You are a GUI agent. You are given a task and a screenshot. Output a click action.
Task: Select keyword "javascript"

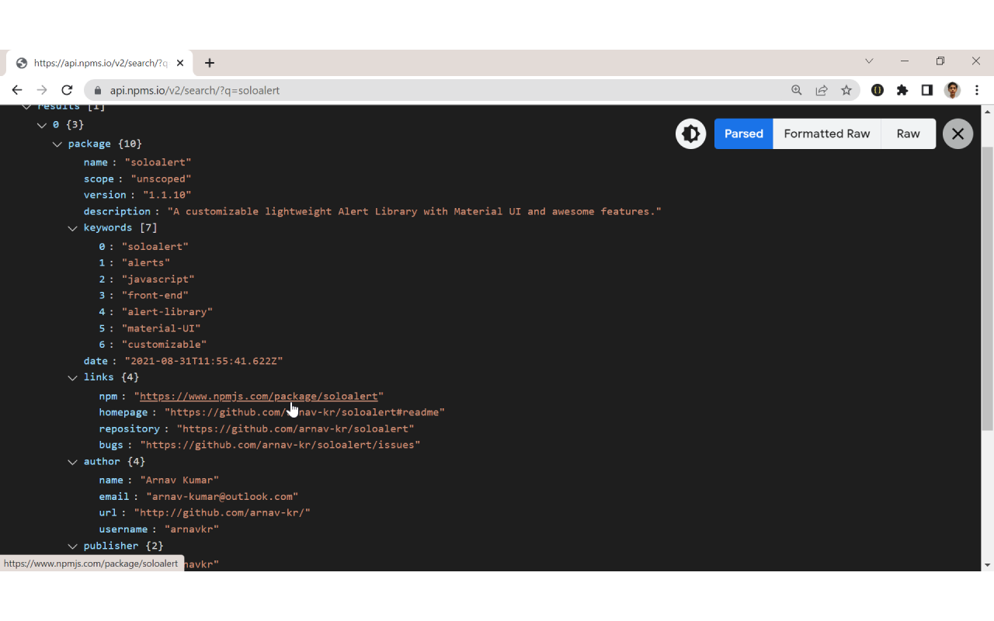click(x=158, y=279)
